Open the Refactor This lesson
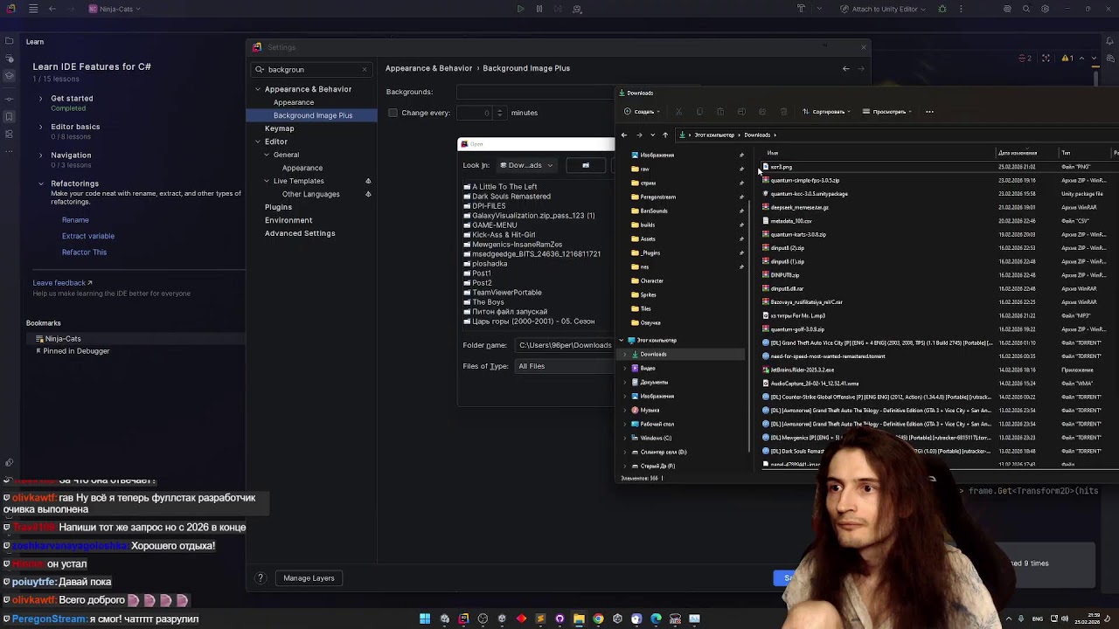 point(84,252)
